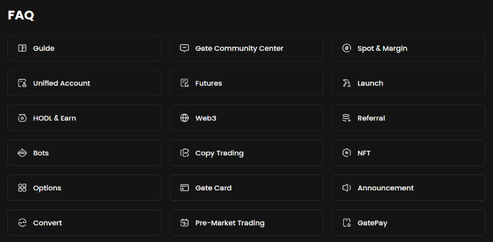The image size is (493, 242).
Task: Click the Unified Account icon
Action: 22,83
